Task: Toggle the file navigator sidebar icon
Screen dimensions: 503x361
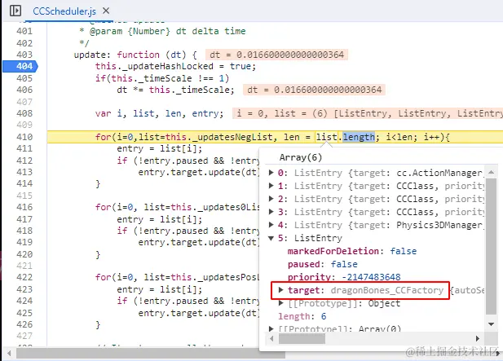Action: [15, 11]
